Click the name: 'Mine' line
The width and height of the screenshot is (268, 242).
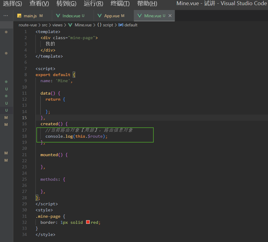click(x=56, y=81)
